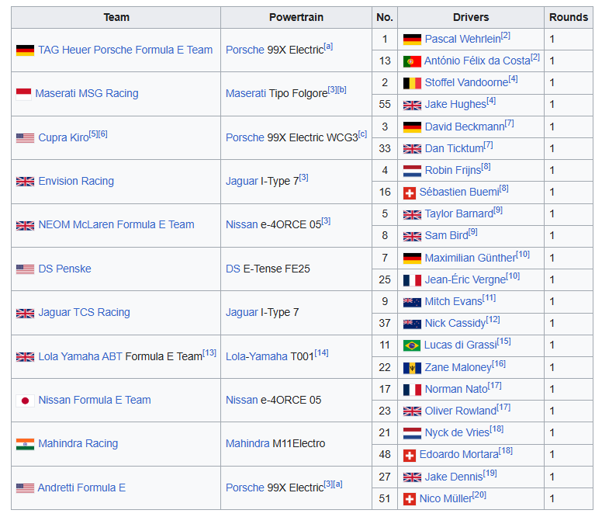Click the Indian flag beside Mahindra Racing
The width and height of the screenshot is (602, 517).
25,444
